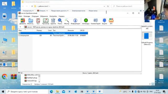Click Новая папка in Explorer toolbar

[93, 11]
